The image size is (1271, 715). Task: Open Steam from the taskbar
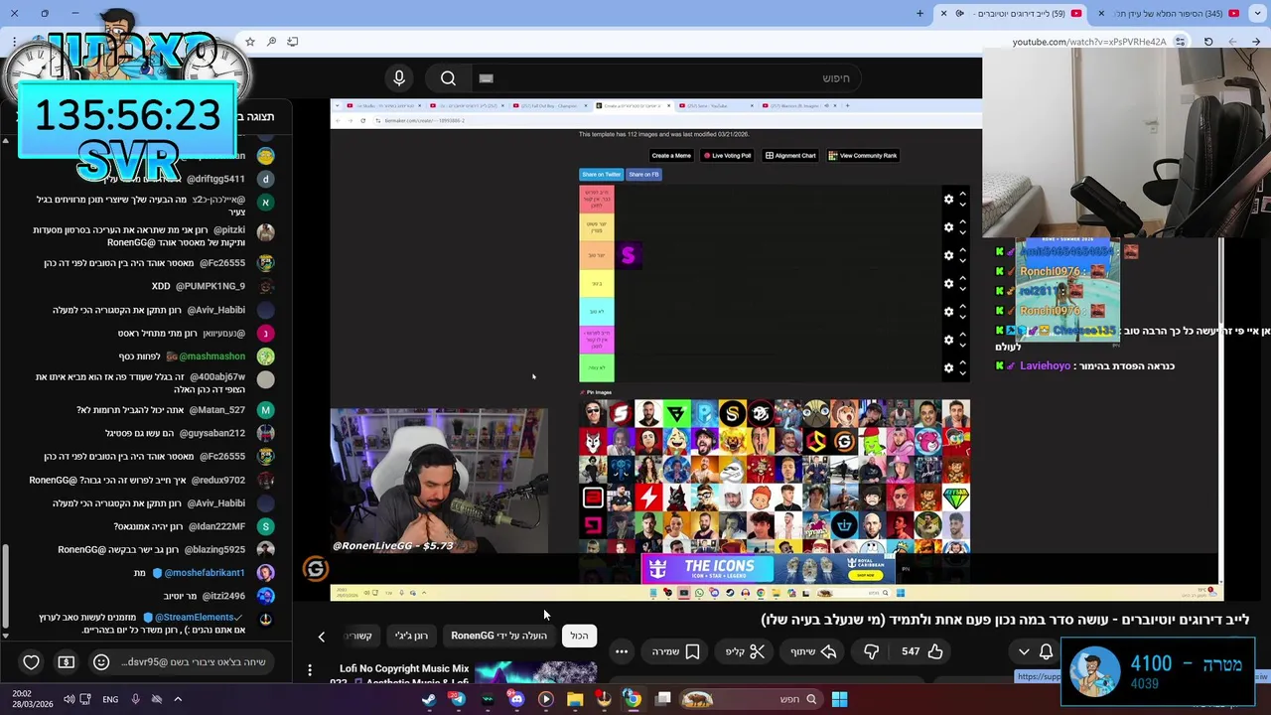pos(428,699)
